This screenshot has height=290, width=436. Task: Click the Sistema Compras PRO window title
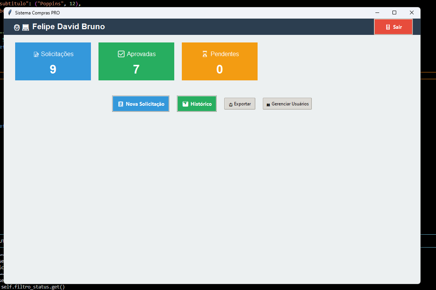click(37, 13)
